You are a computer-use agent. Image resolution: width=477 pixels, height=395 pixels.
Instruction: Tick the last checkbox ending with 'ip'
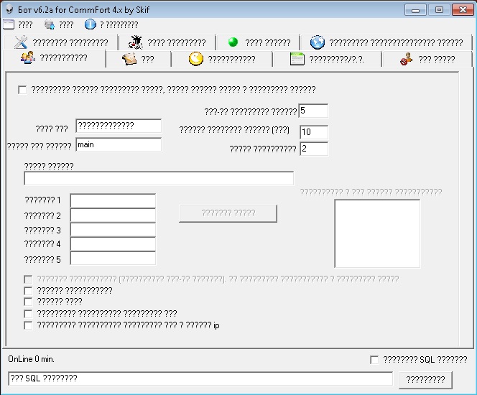click(x=28, y=325)
